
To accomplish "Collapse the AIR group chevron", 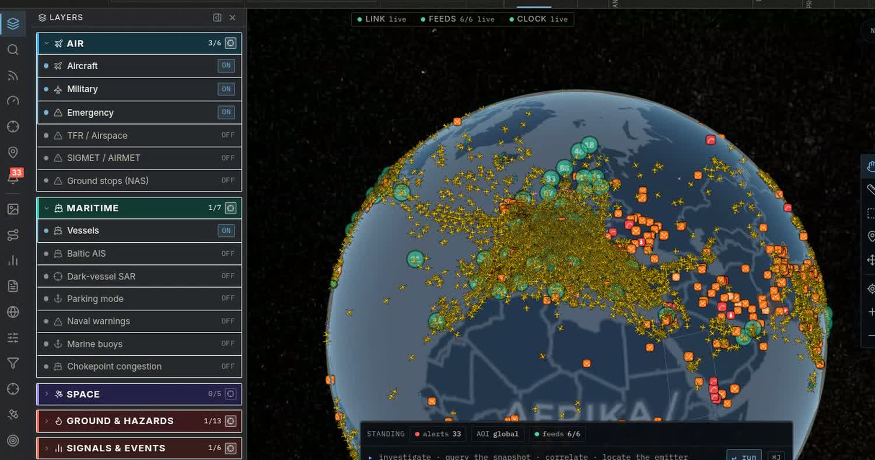I will [47, 44].
